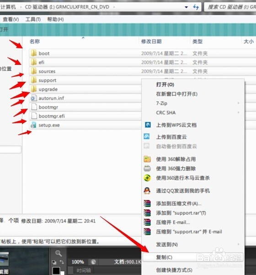256x275 pixels.
Task: Open the 工具(T) menu
Action: tap(33, 19)
